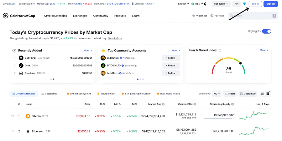Viewport: 282px width, 141px height.
Task: Switch to list view icon
Action: [262, 94]
